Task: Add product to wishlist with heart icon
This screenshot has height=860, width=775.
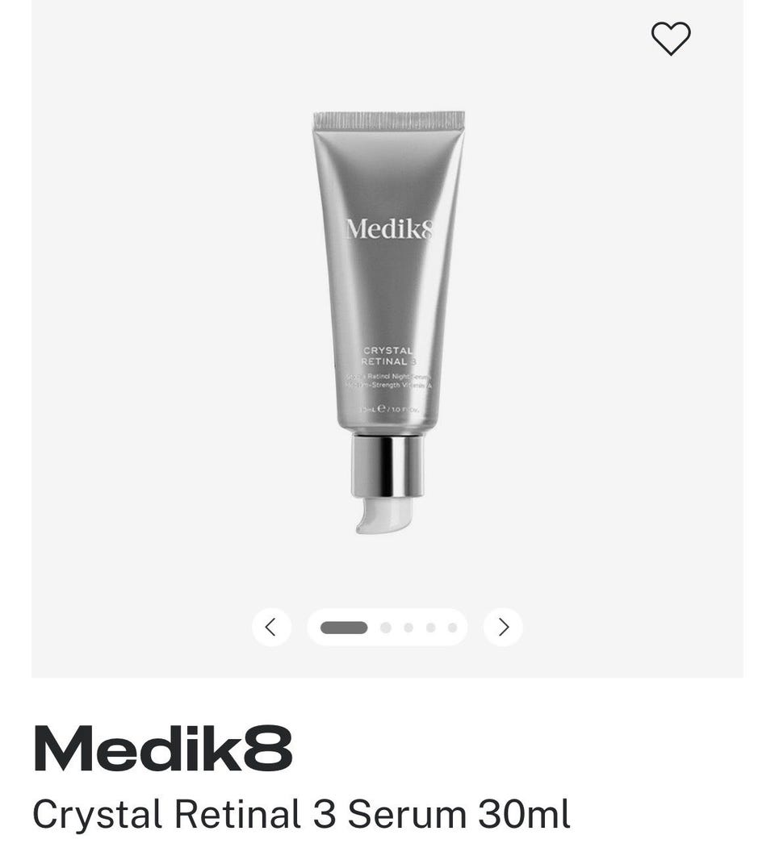Action: click(x=671, y=39)
